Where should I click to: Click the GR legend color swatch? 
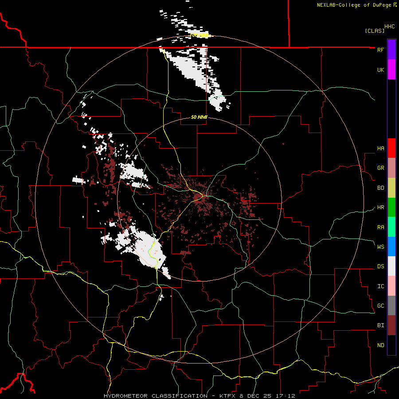[x=391, y=168]
